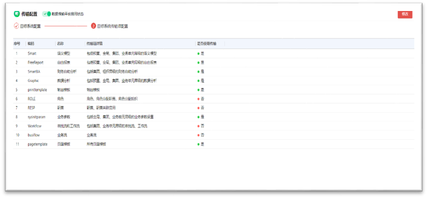Viewport: 428px width, 198px height.
Task: Click the red 否 status in ROLE row
Action: click(201, 99)
